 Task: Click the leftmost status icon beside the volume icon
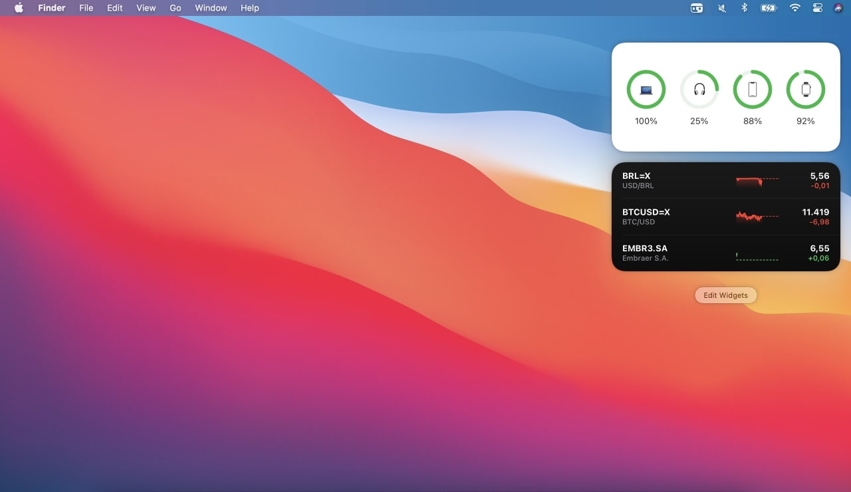click(696, 8)
